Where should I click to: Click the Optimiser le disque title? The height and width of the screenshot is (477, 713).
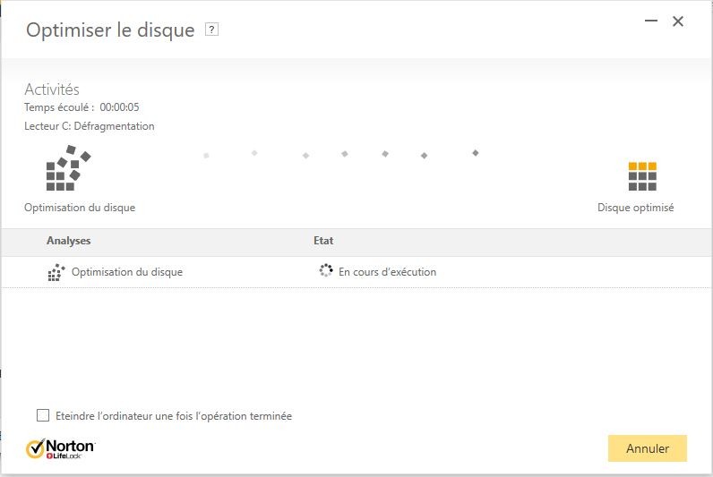(110, 30)
